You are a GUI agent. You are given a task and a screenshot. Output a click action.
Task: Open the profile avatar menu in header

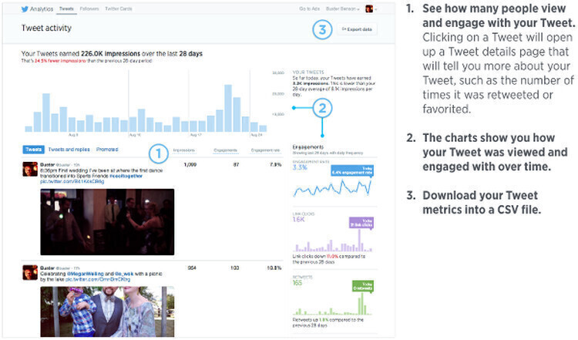click(x=370, y=8)
